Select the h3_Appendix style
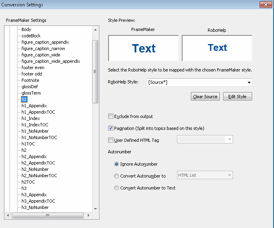The image size is (274, 228). coord(34,195)
